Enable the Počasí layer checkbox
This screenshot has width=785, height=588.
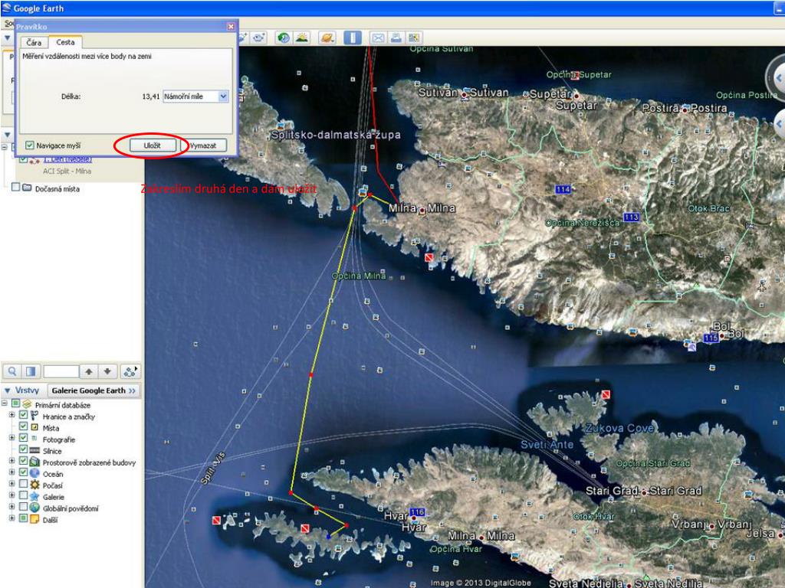pos(23,484)
